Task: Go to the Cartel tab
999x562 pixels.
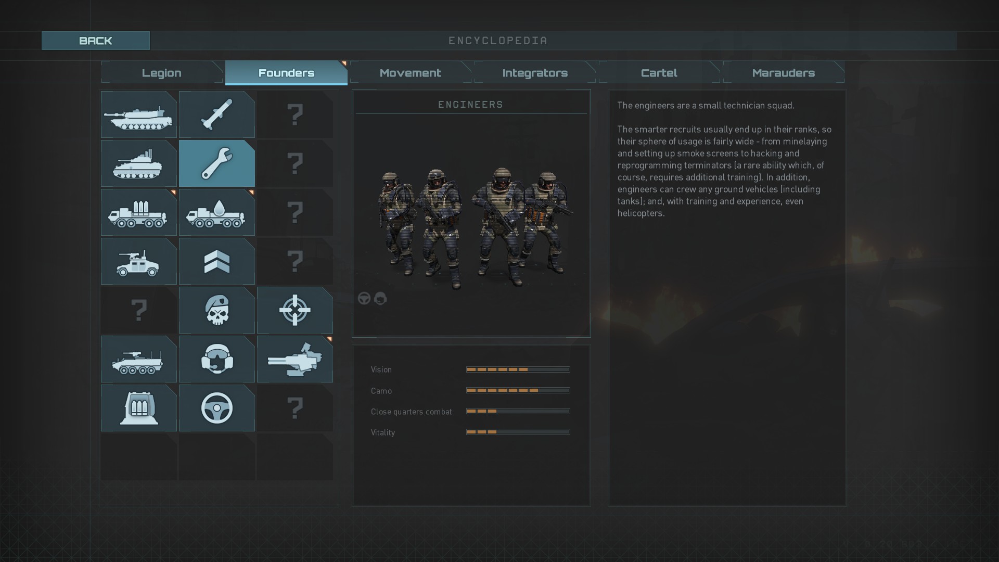Action: pos(659,73)
